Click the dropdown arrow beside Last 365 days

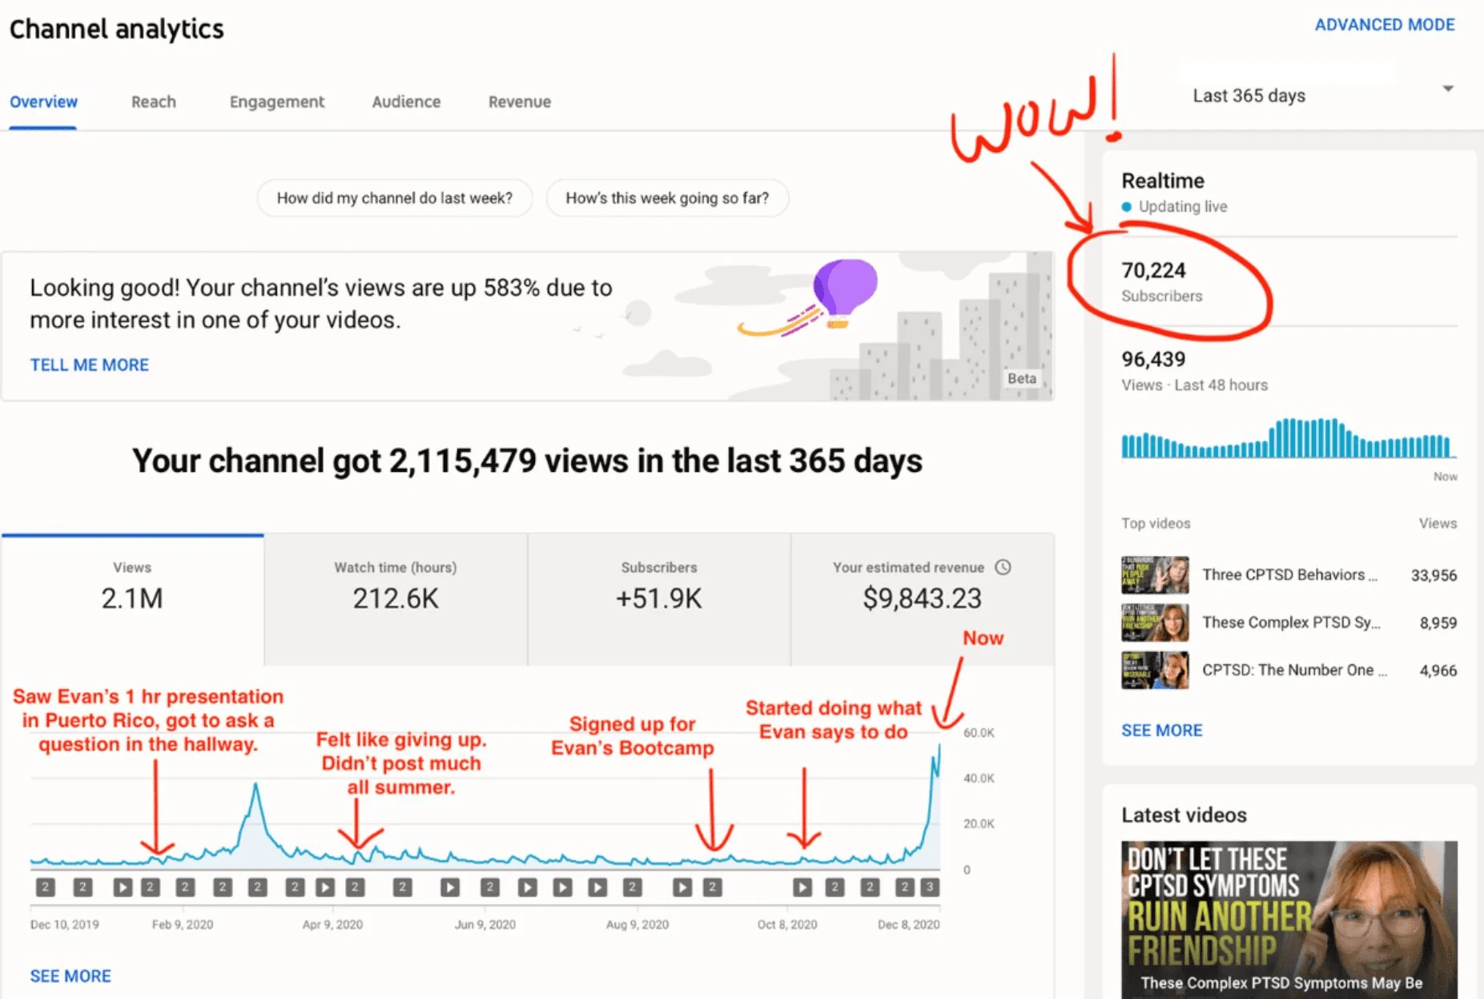point(1448,89)
